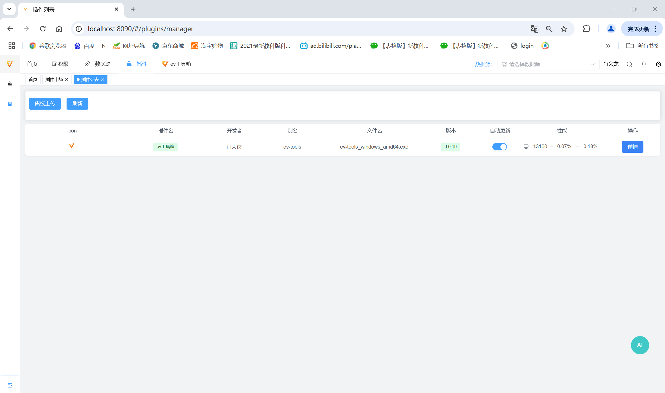665x393 pixels.
Task: Click the shopping bag sidebar icon
Action: coord(10,84)
